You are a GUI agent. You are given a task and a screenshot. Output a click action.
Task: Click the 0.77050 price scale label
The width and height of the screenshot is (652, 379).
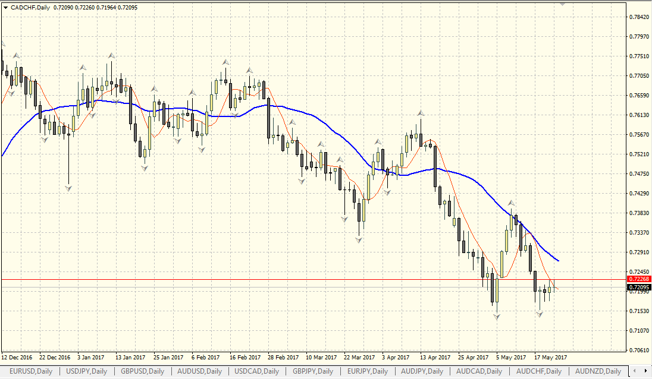639,75
